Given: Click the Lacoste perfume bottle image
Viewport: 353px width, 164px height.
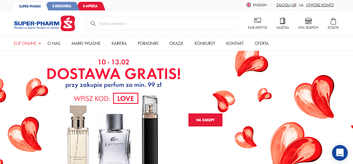Looking at the screenshot, I should click(115, 139).
